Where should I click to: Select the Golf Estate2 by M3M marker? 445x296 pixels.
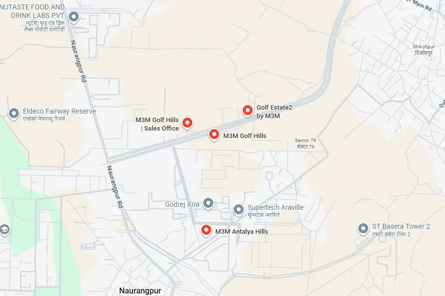click(x=248, y=111)
